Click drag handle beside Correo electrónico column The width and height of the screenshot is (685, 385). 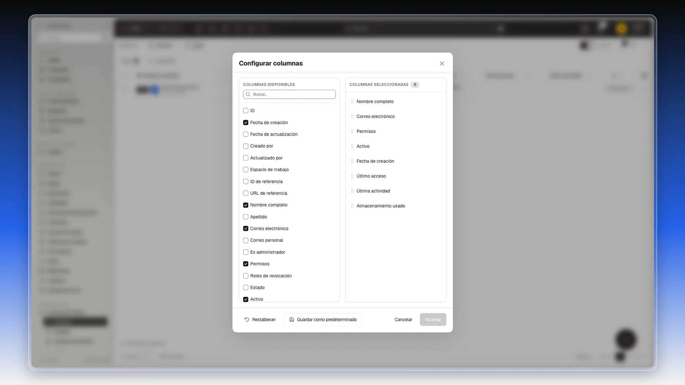click(352, 117)
